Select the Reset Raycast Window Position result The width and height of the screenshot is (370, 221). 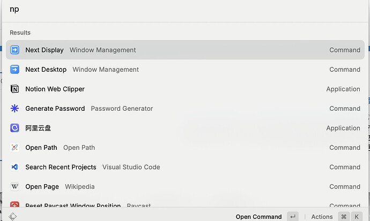pos(185,204)
